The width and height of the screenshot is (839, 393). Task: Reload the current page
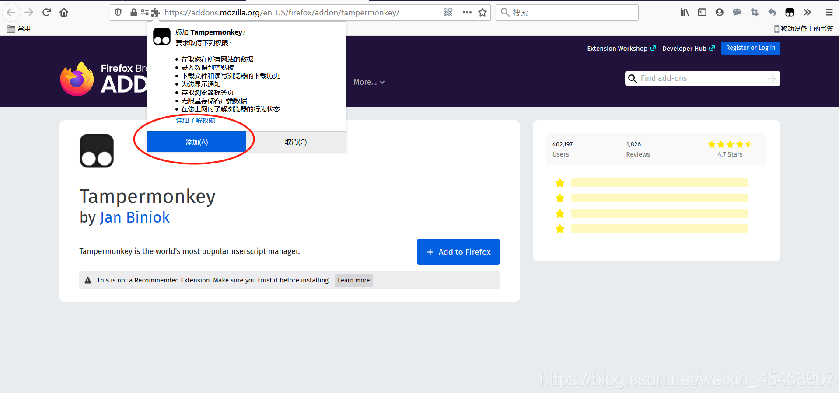[46, 12]
